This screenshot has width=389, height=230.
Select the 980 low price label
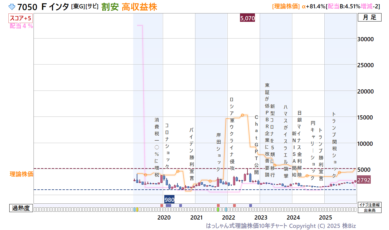[169, 200]
